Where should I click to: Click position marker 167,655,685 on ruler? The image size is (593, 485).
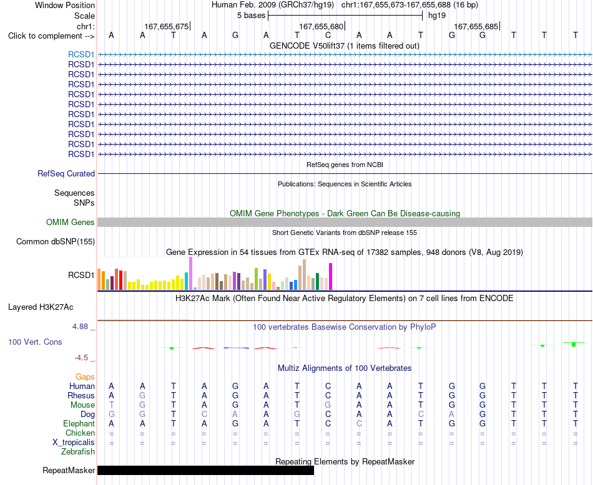point(476,26)
